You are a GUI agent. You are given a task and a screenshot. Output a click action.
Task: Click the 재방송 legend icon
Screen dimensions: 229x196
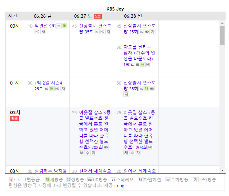click(x=47, y=180)
